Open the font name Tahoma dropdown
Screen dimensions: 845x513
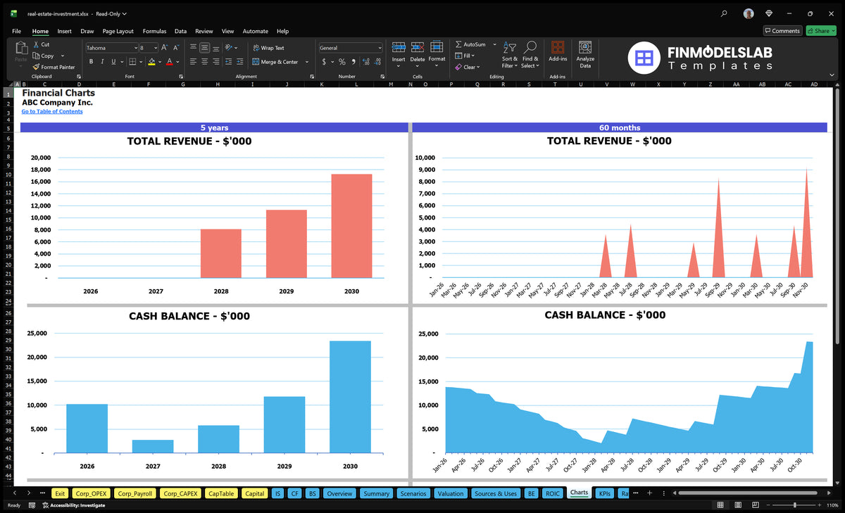[134, 48]
